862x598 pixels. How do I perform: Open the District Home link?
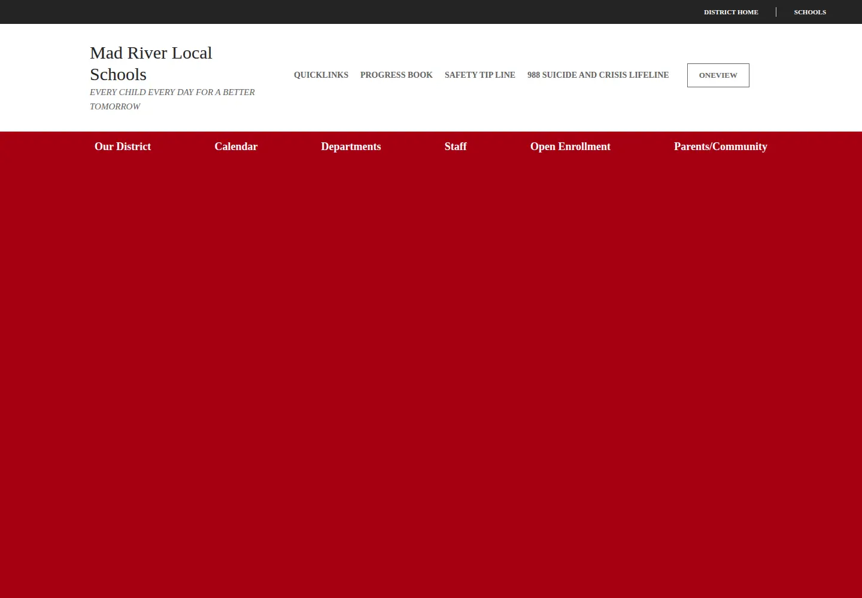pyautogui.click(x=731, y=12)
